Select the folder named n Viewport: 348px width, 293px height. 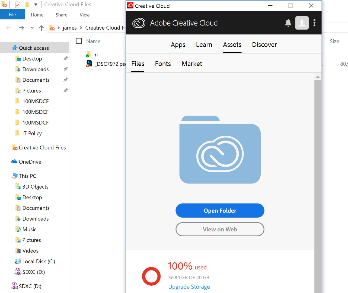[96, 55]
